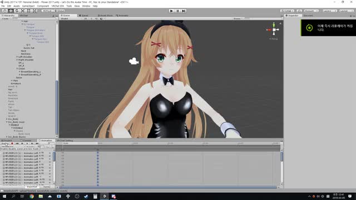
Task: Switch to the Game tab
Action: 84,16
